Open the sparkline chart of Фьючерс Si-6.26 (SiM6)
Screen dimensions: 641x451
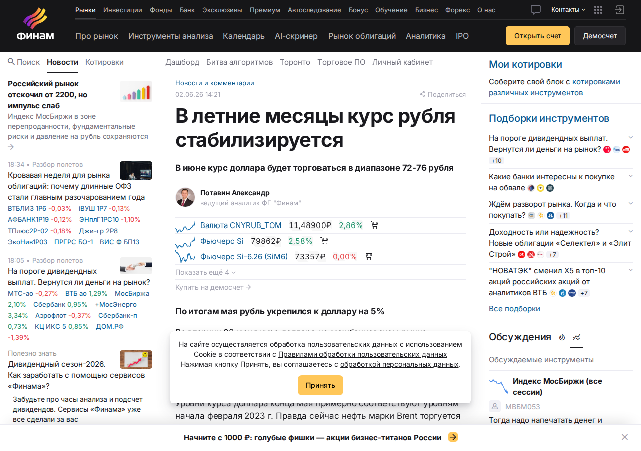(185, 256)
